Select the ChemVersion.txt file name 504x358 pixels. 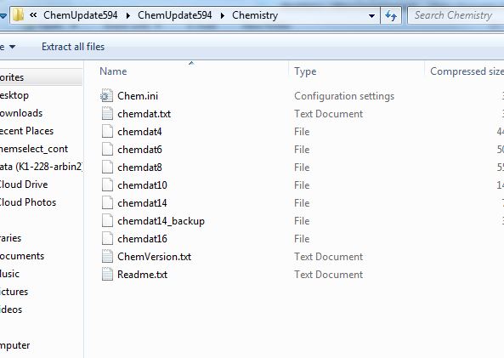(155, 257)
